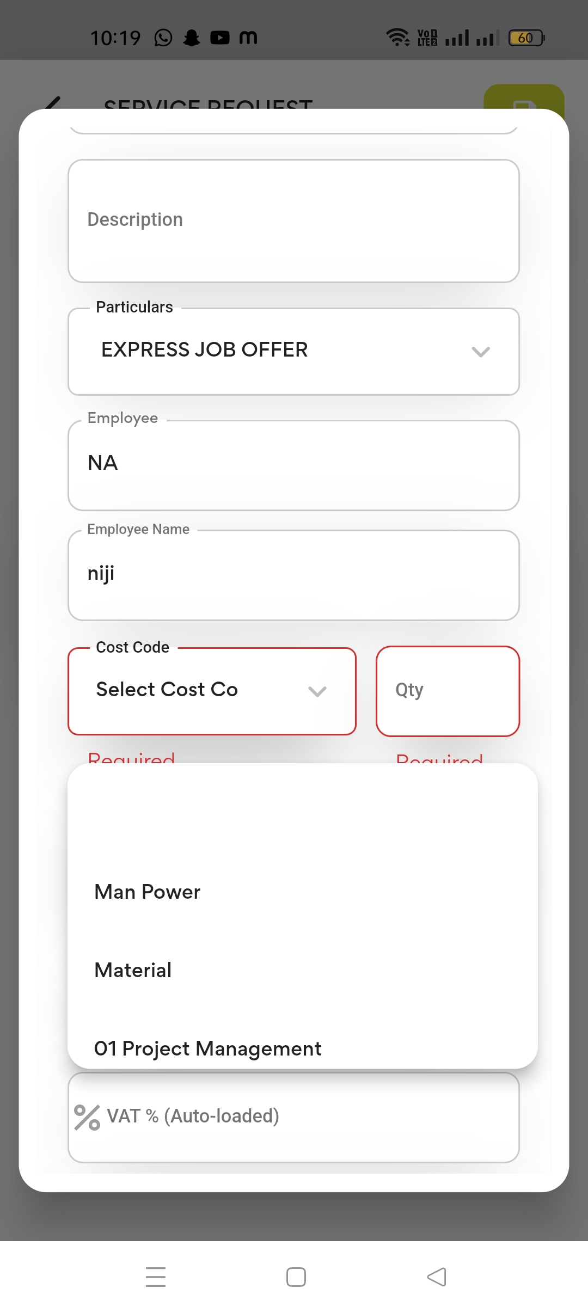Choose Material cost code option
This screenshot has width=588, height=1313.
coord(133,970)
